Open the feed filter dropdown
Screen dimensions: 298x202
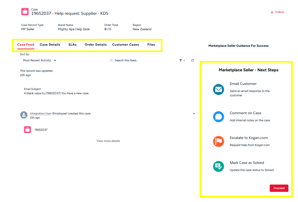pos(182,61)
